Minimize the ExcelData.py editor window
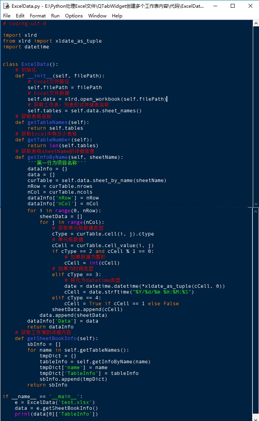The width and height of the screenshot is (259, 421). [x=214, y=6]
